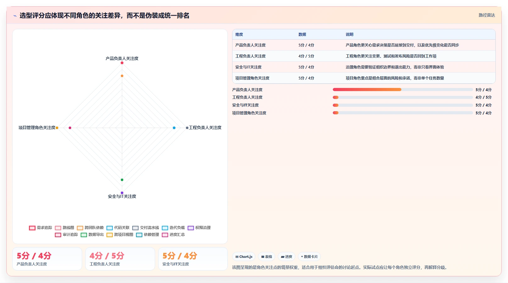The height and width of the screenshot is (283, 508).
Task: Click description starting 工程角色更关注变更
Action: (x=391, y=56)
